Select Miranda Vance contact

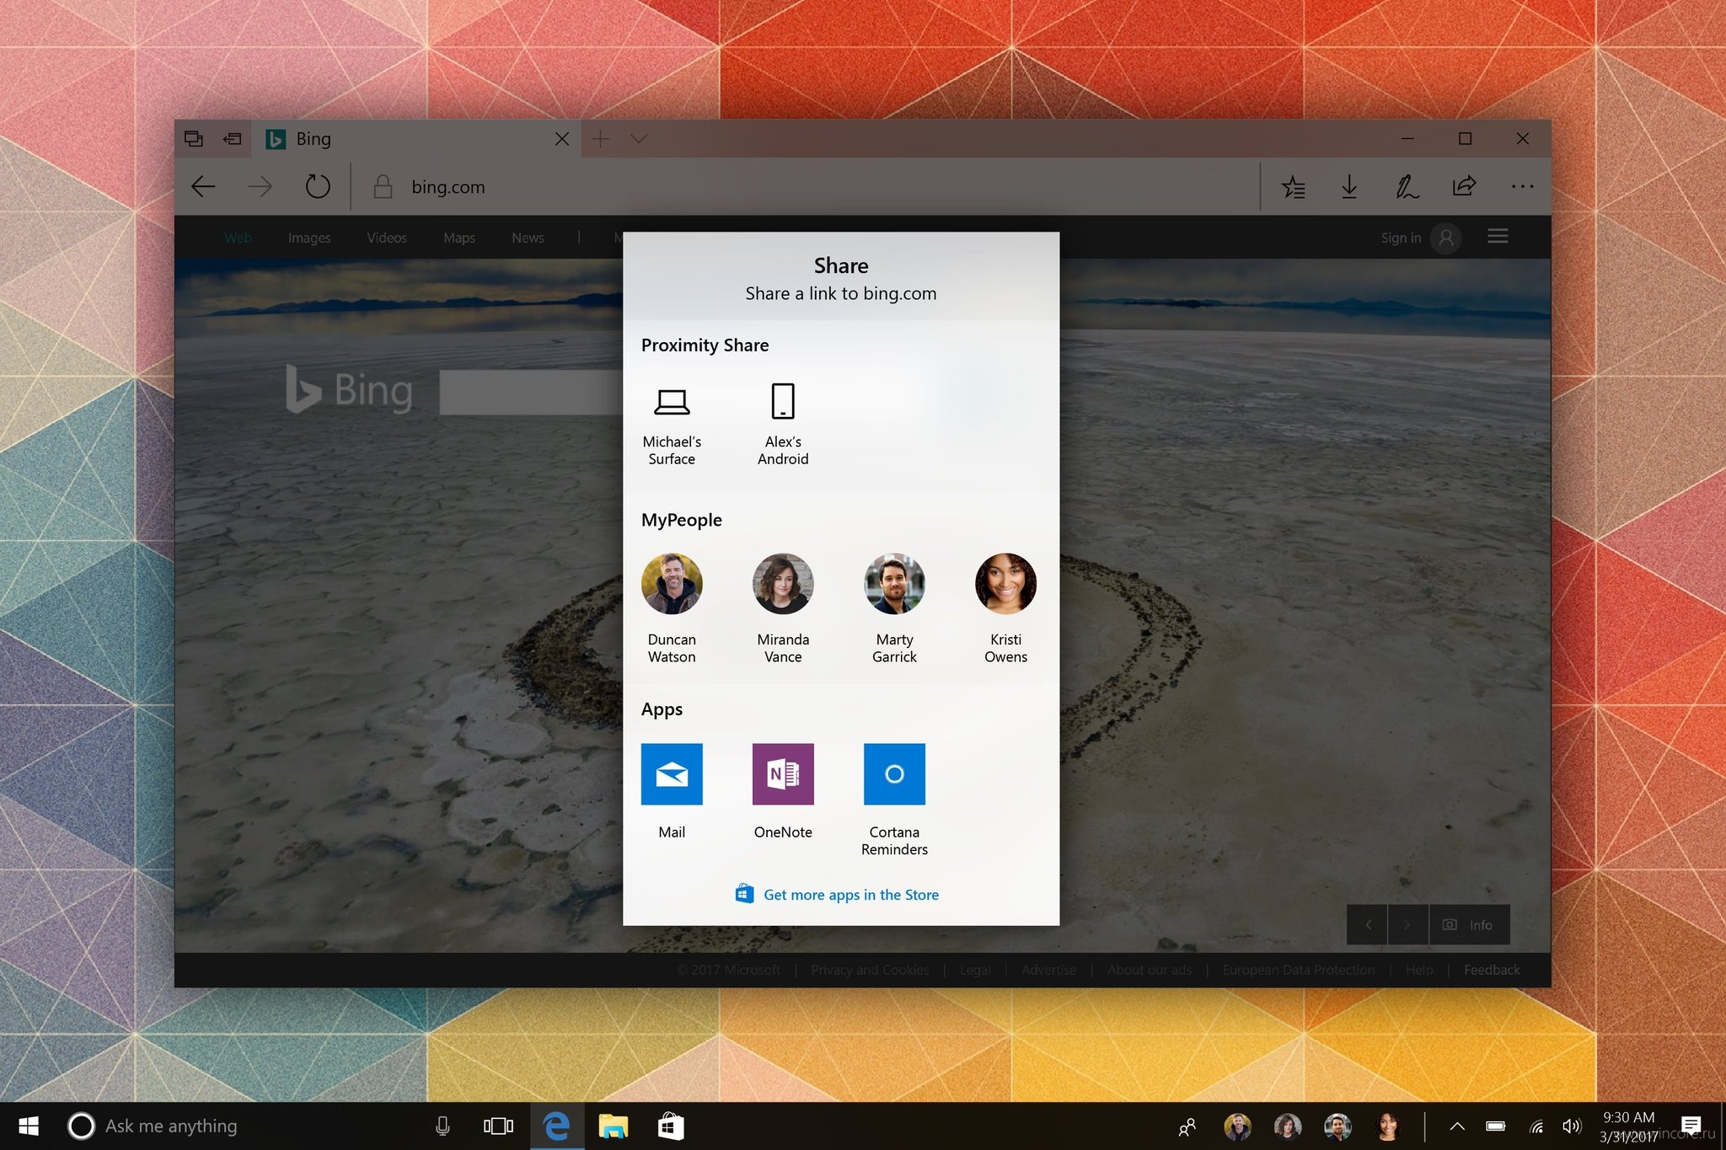783,608
